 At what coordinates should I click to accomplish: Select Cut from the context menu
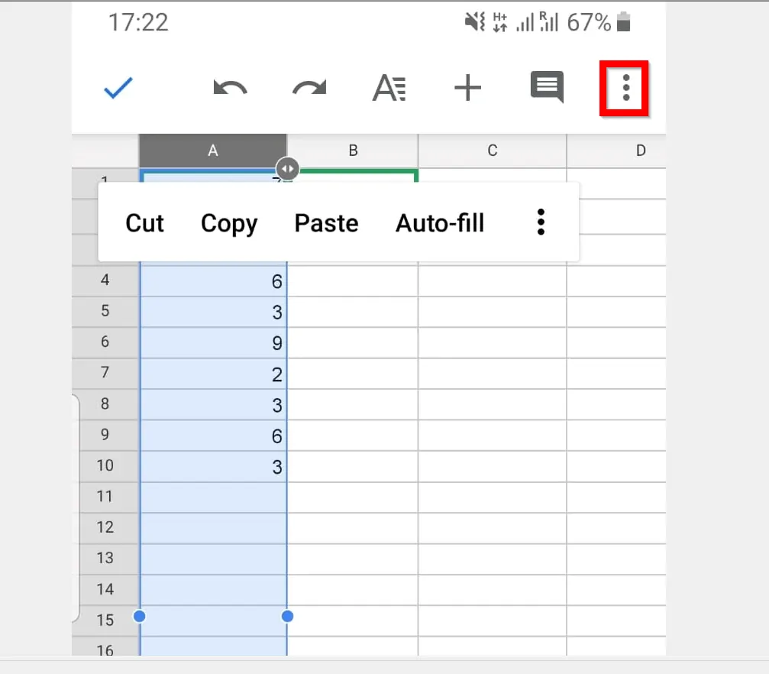145,223
